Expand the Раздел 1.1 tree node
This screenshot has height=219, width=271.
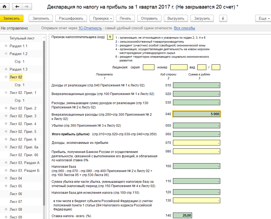pos(6,46)
